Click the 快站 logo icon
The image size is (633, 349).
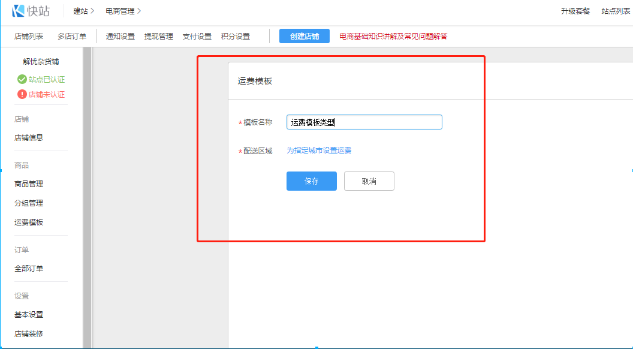click(19, 11)
